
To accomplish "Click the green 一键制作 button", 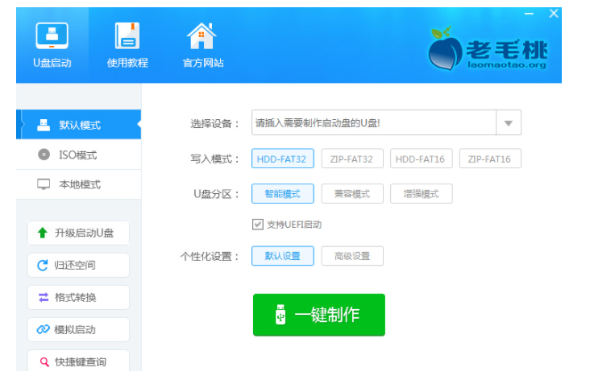I will [x=319, y=315].
